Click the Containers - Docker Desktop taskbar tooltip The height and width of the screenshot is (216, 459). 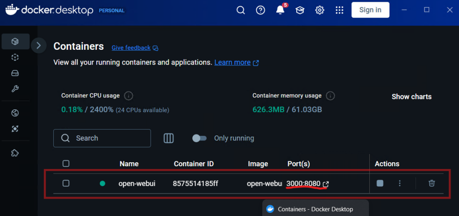coord(315,209)
